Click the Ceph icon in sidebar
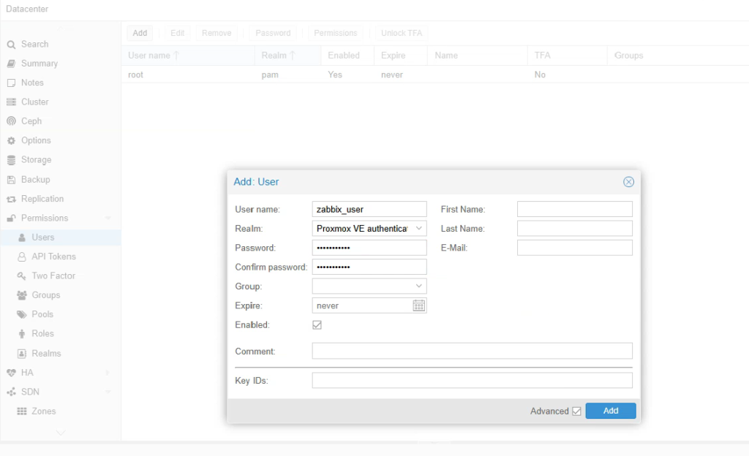Image resolution: width=749 pixels, height=456 pixels. [11, 121]
